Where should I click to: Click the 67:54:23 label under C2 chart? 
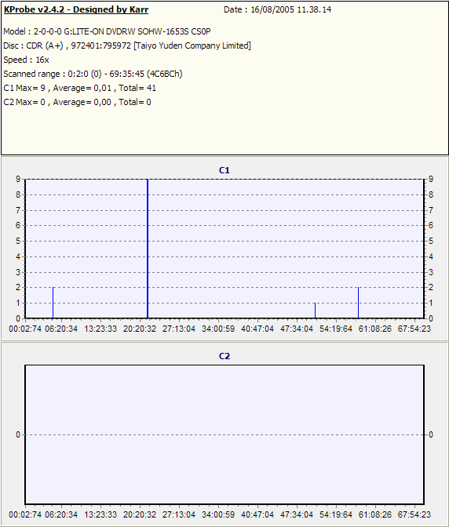pos(414,514)
